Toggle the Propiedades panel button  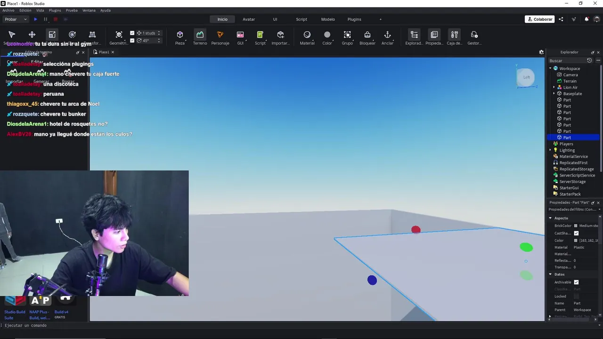coord(434,37)
